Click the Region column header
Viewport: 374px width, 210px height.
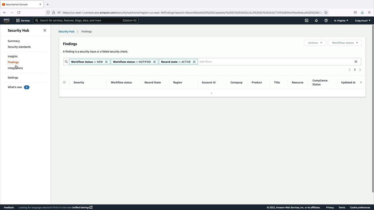(178, 83)
